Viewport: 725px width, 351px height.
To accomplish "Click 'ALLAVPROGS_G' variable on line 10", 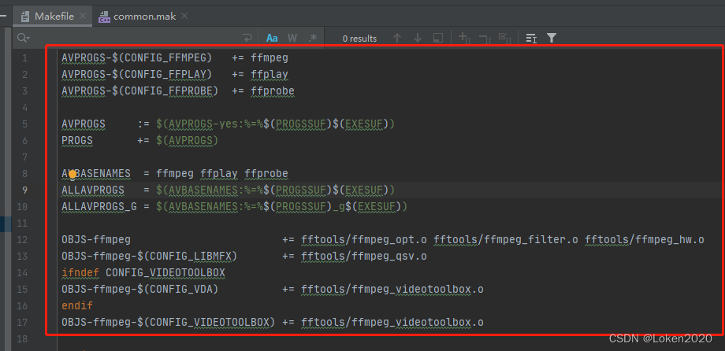I will (99, 206).
